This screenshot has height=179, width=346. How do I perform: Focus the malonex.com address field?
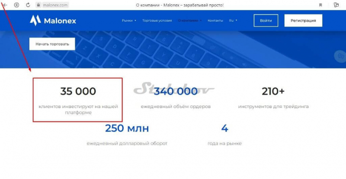[55, 5]
